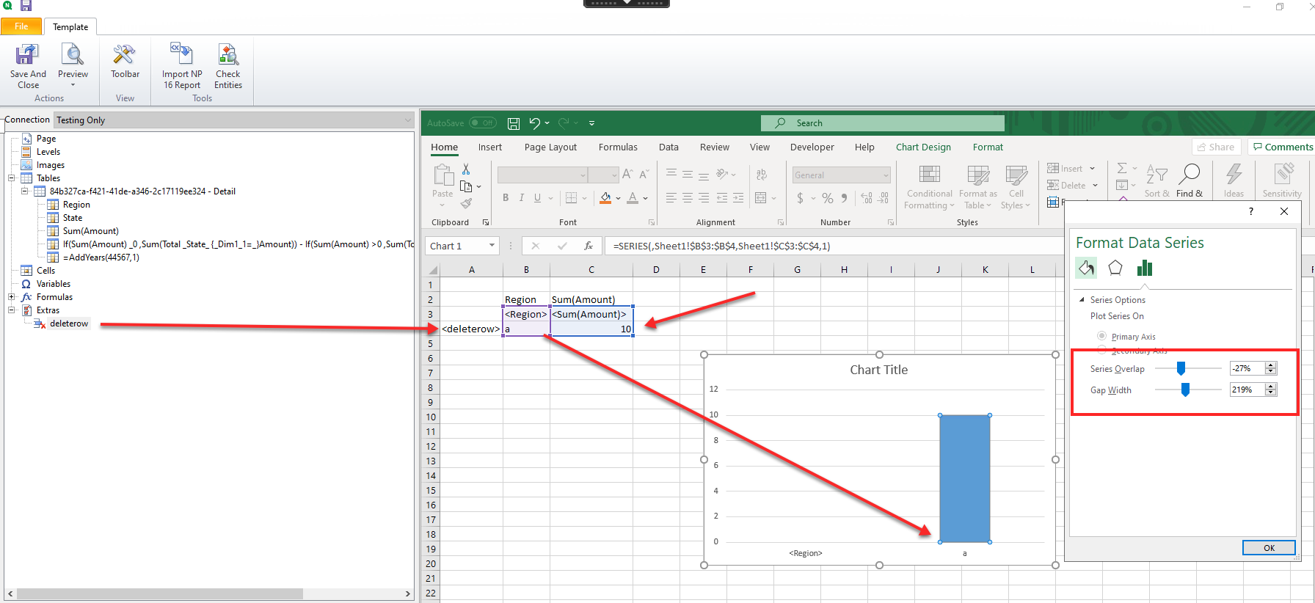Click the Excel undo arrow icon
This screenshot has width=1315, height=603.
pyautogui.click(x=535, y=123)
